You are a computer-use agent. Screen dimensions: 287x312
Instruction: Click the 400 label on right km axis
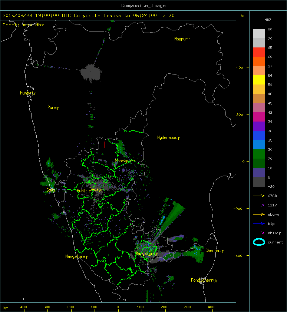point(240,68)
